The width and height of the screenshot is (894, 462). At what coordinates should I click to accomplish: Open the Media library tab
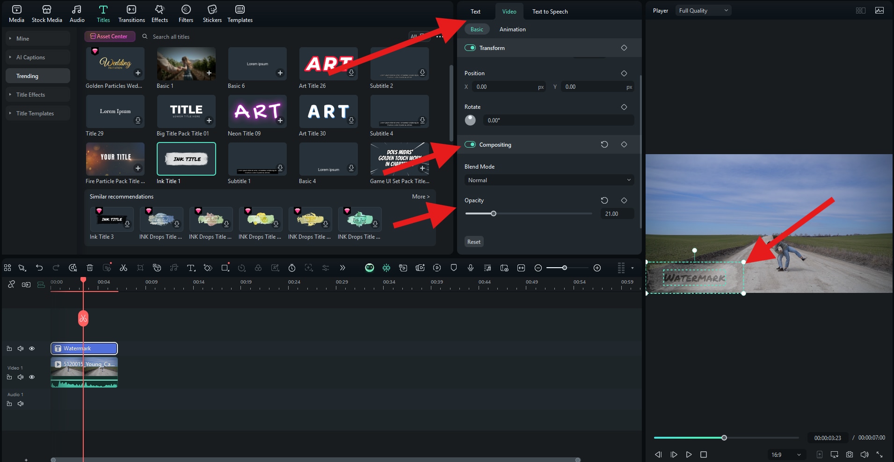(x=16, y=14)
